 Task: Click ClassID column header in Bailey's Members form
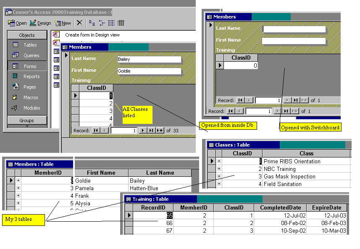tap(97, 88)
